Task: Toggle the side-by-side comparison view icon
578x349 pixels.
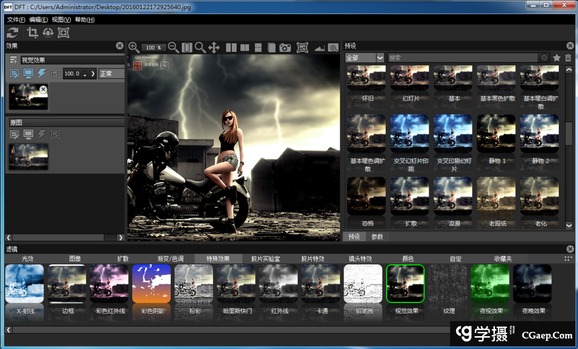Action: pyautogui.click(x=231, y=48)
